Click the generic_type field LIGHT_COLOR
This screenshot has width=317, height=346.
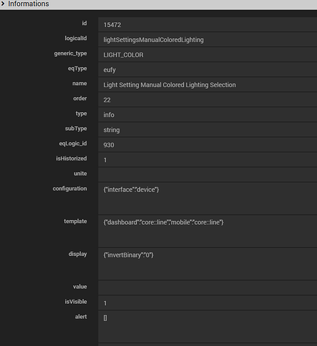(208, 55)
